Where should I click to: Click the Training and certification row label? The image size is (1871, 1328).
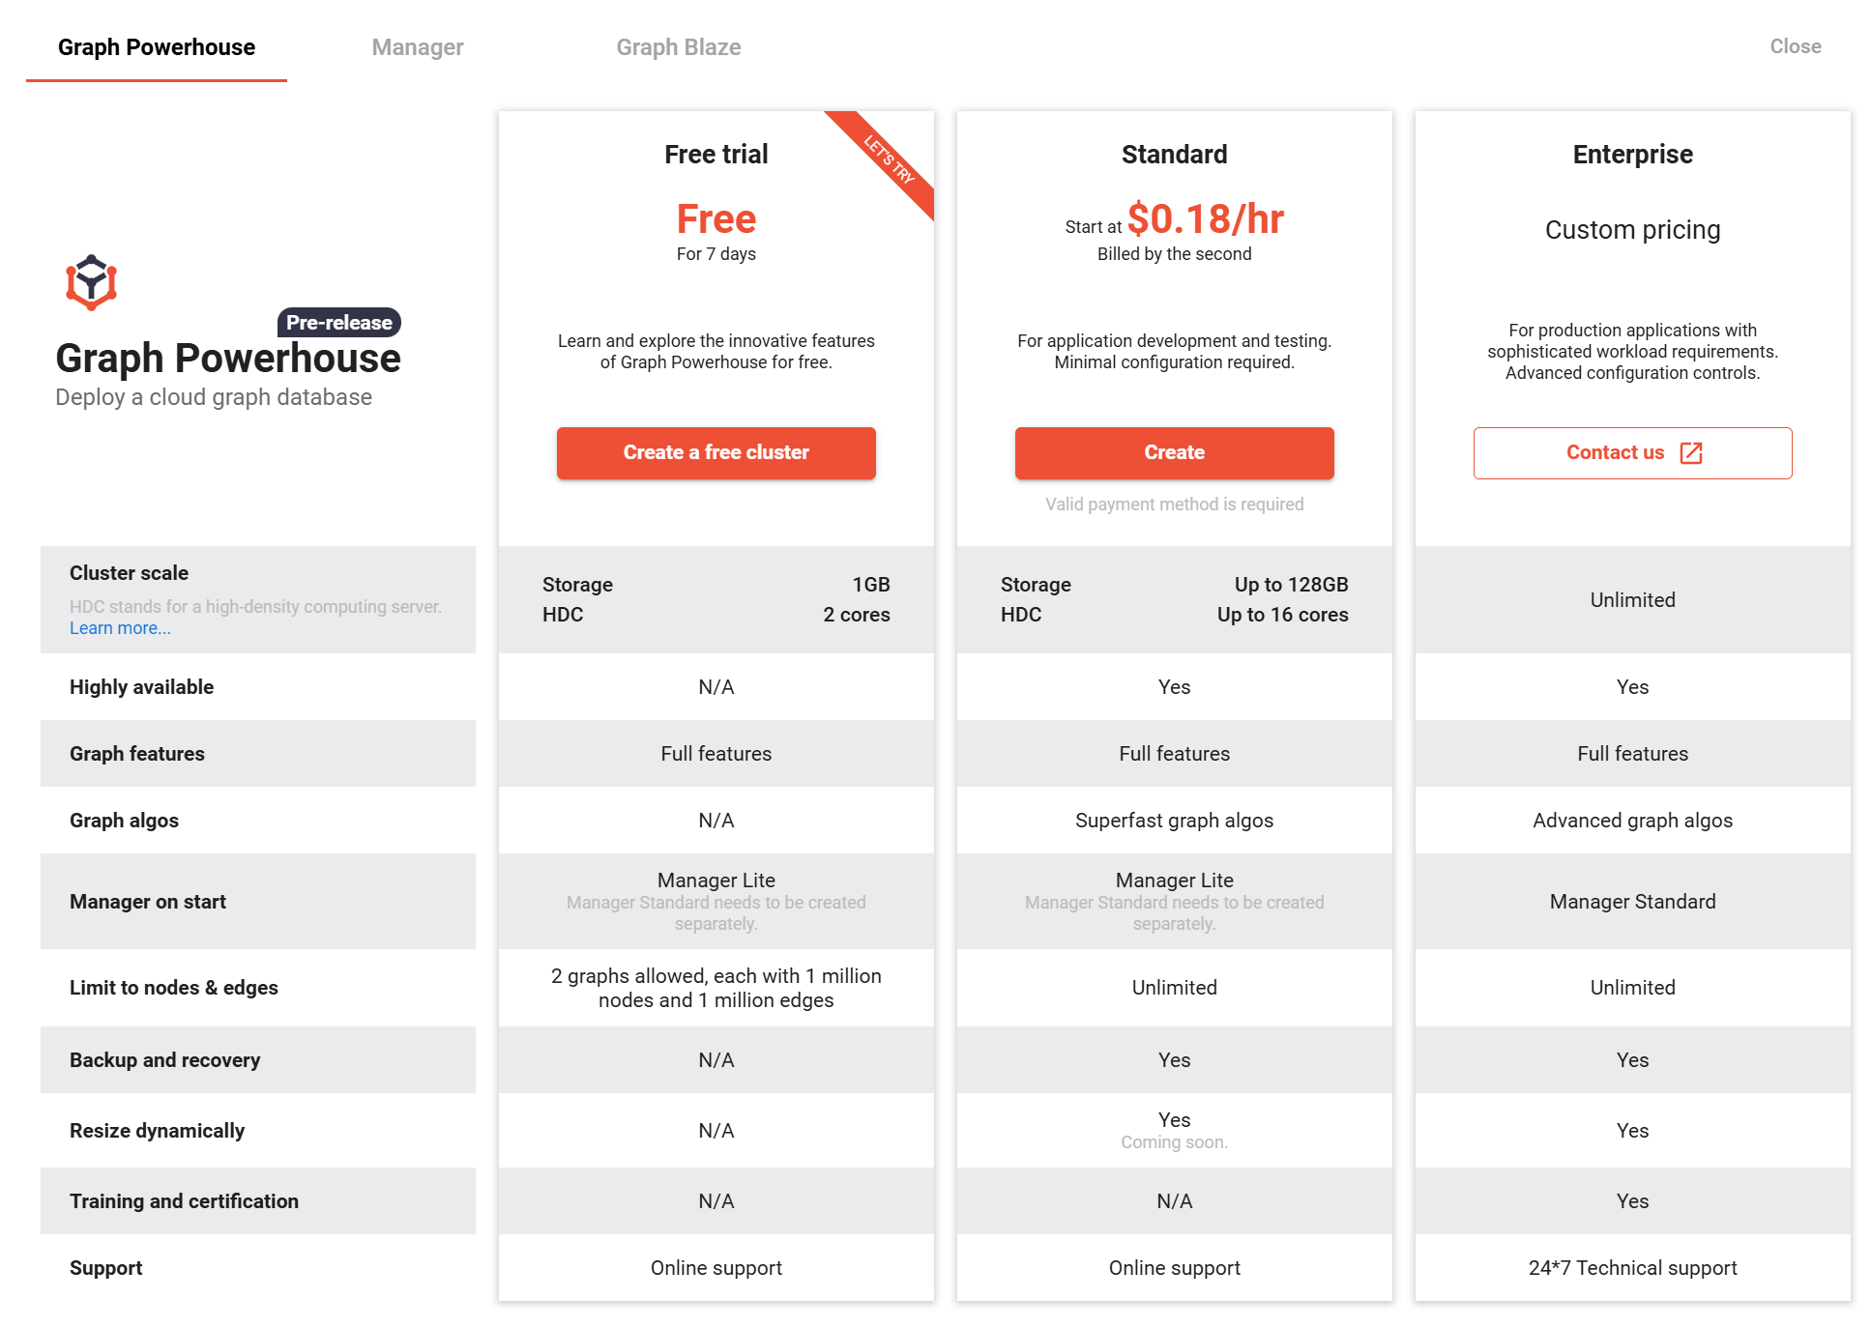[184, 1201]
